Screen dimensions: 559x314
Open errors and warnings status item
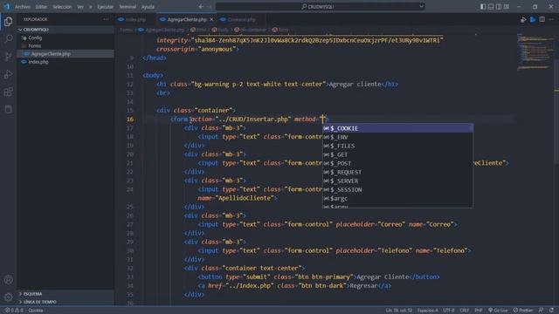(x=14, y=311)
